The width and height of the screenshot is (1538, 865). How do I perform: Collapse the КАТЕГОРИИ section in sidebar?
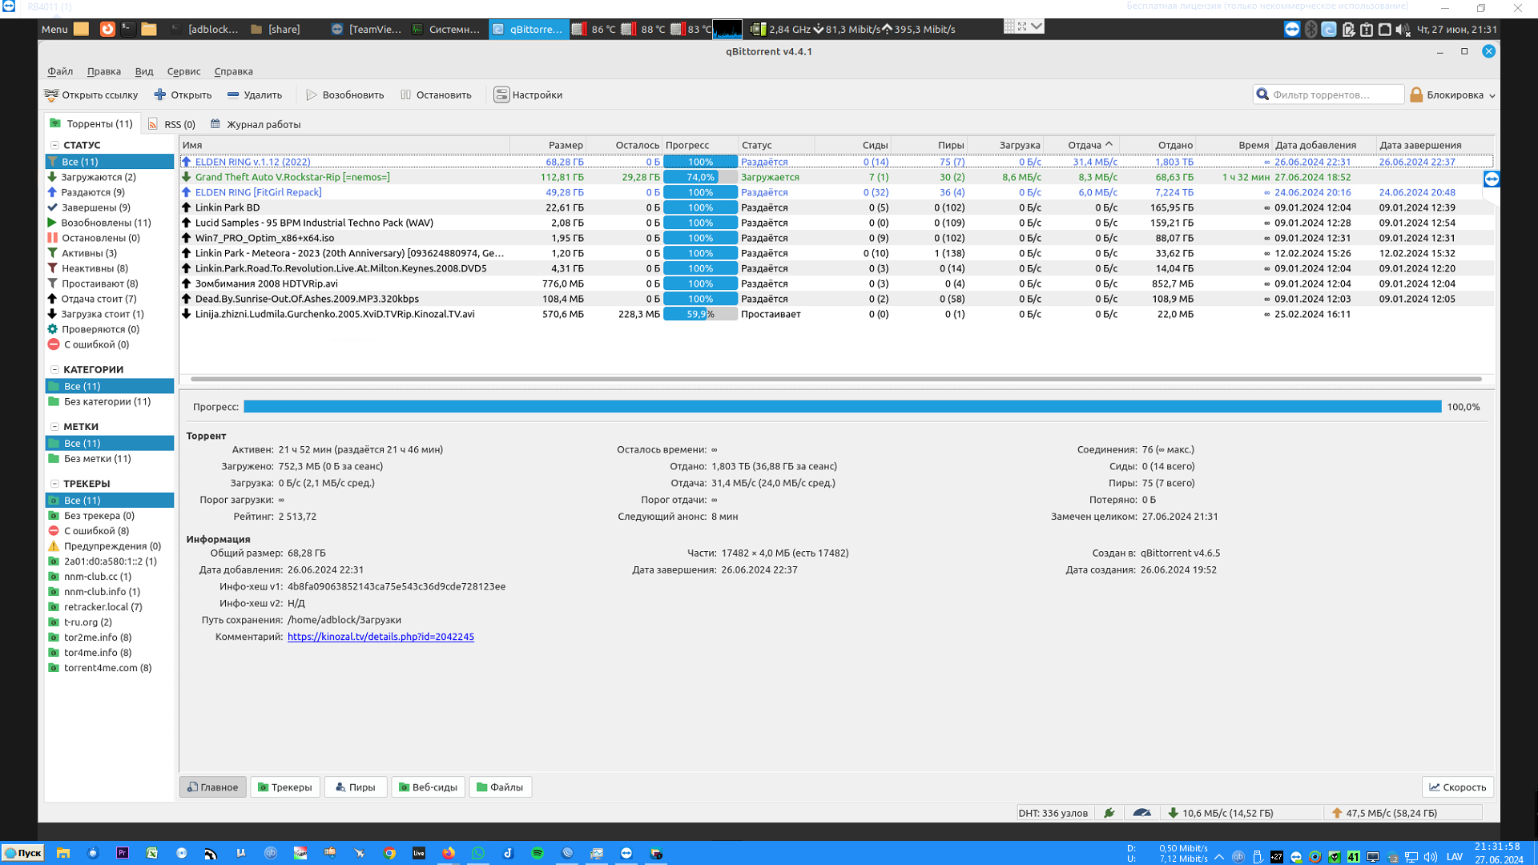(x=54, y=369)
